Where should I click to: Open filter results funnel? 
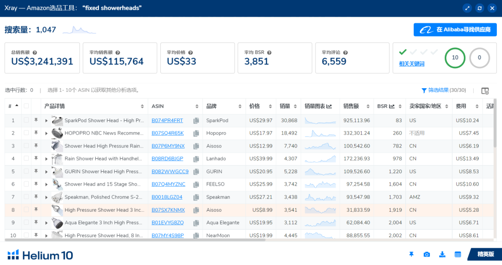(424, 90)
